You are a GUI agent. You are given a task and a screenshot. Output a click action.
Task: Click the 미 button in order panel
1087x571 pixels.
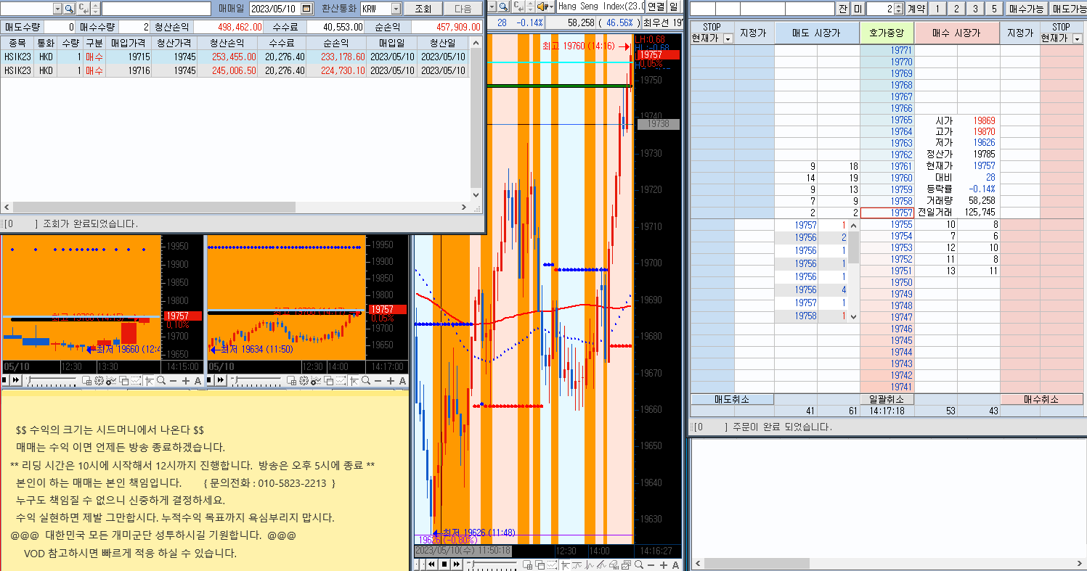coord(858,9)
